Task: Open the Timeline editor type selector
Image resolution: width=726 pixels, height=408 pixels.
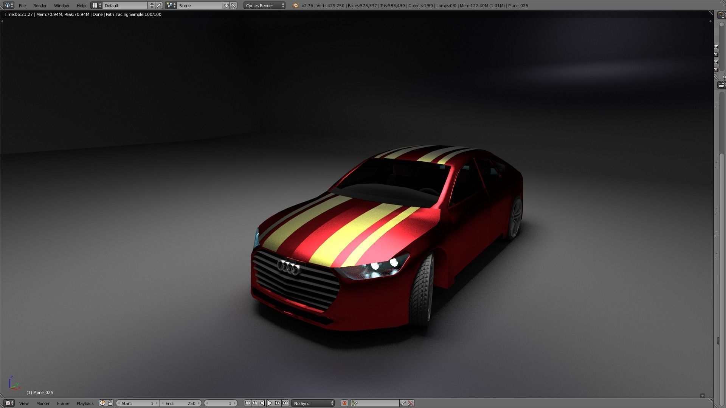Action: click(x=9, y=403)
